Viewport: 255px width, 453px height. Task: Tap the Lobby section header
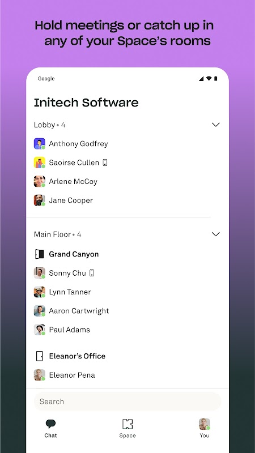[x=50, y=125]
